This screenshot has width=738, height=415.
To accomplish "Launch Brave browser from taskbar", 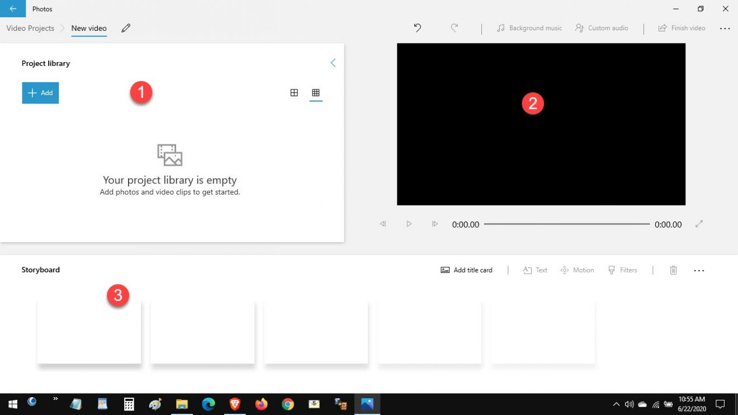I will click(235, 404).
